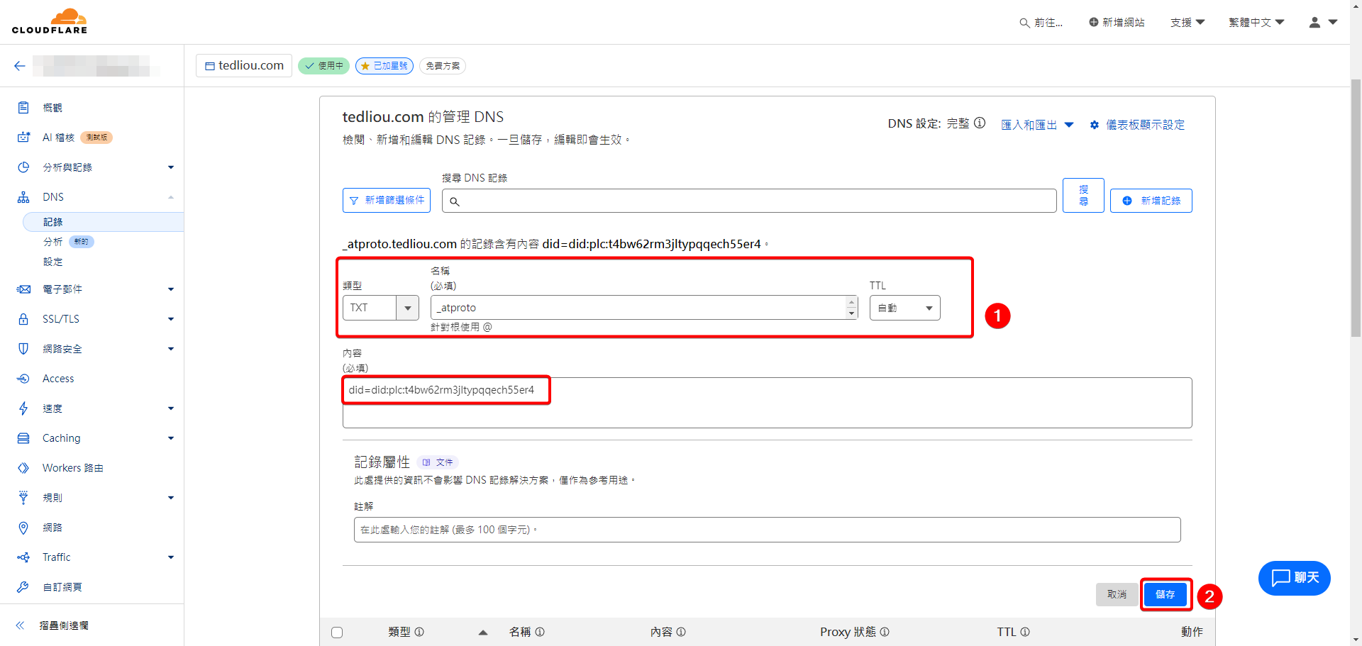This screenshot has height=646, width=1362.
Task: Click the 新增記錄 button
Action: coord(1151,201)
